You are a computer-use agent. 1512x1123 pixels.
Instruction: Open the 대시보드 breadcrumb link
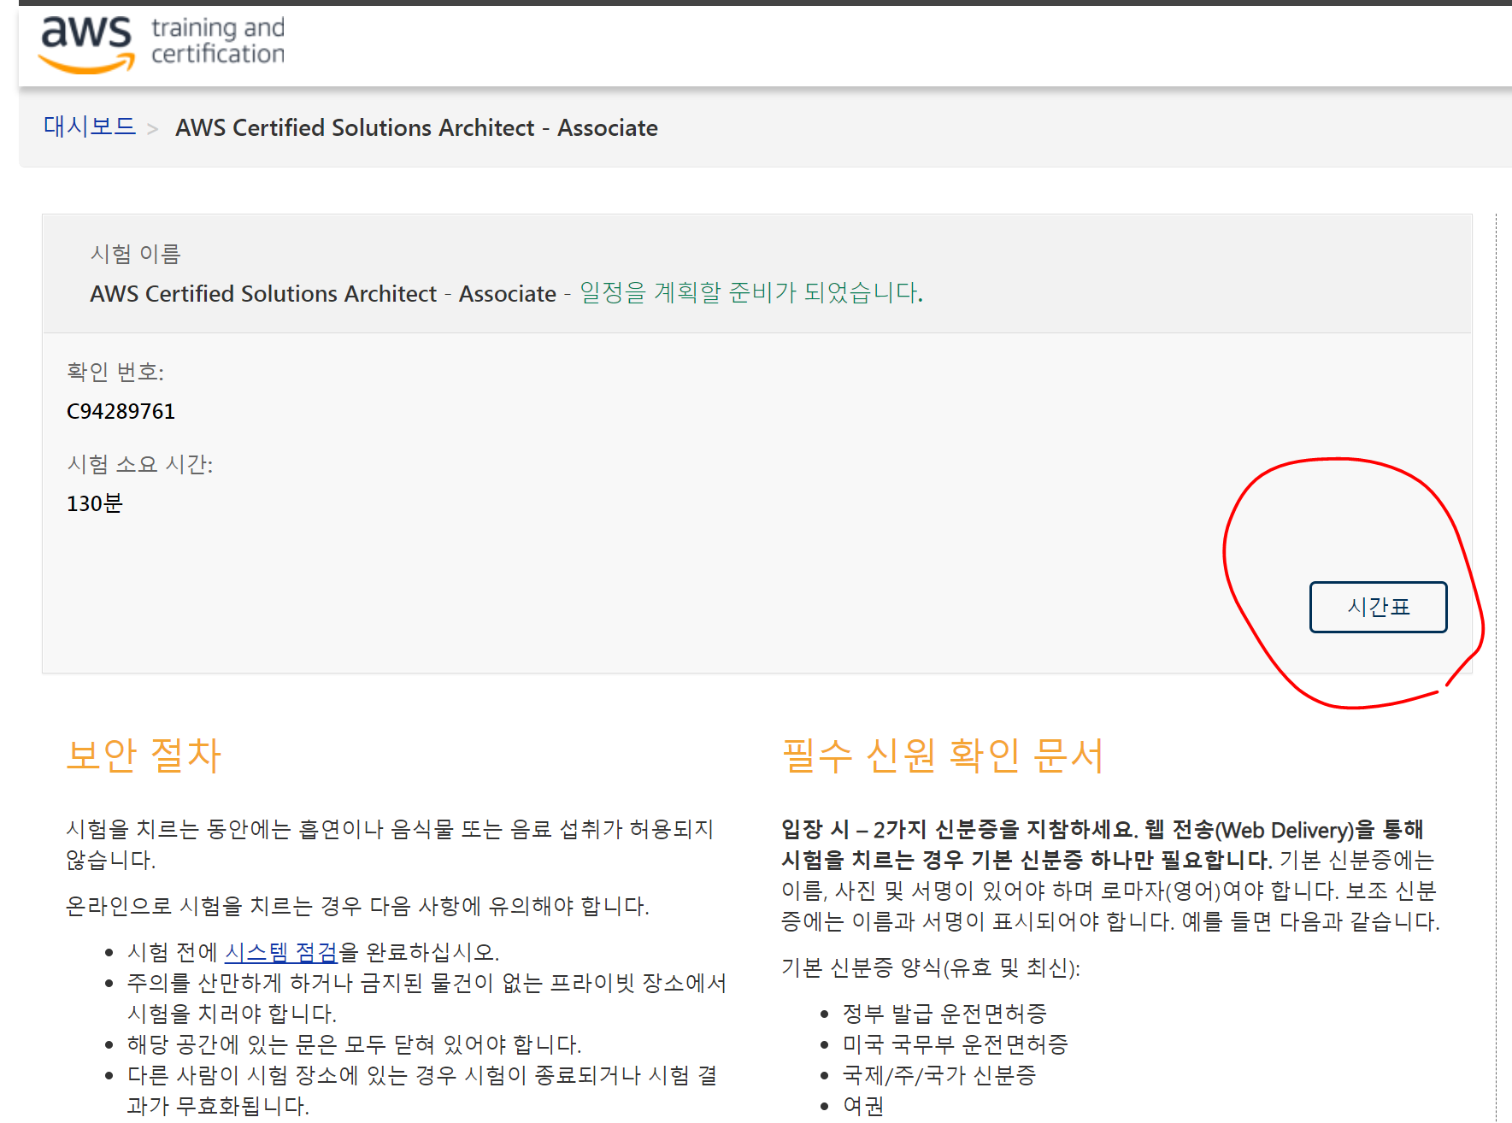pos(90,126)
